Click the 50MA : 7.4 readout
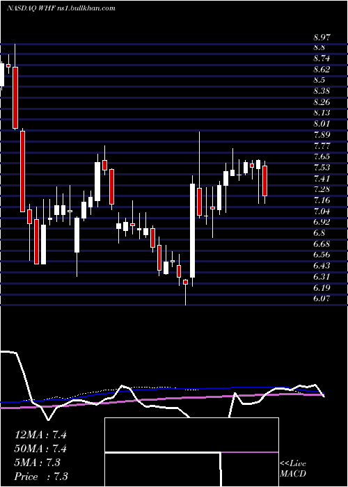This screenshot has width=348, height=487. (x=41, y=449)
